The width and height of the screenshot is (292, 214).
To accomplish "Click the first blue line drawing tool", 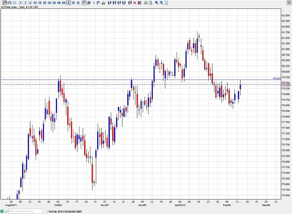I will [109, 3].
